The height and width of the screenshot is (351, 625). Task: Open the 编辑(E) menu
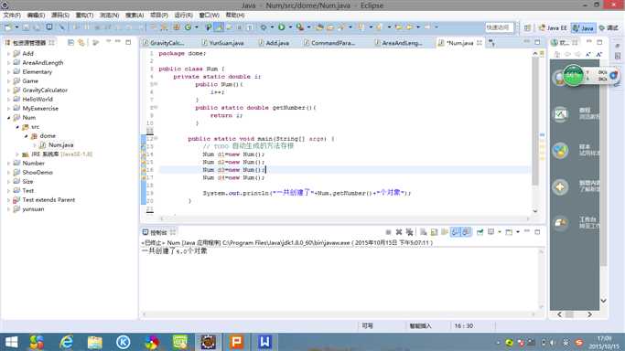click(36, 16)
